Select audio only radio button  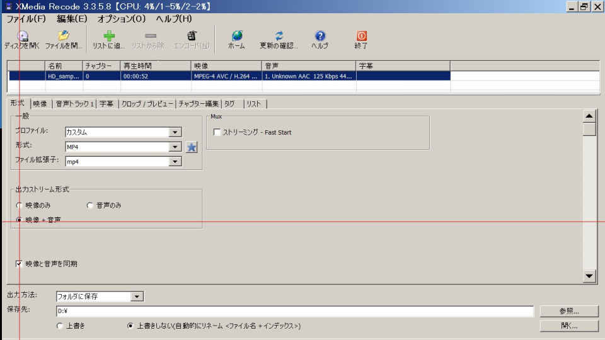pos(90,205)
